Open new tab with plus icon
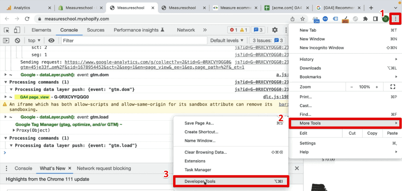Viewport: 402px width, 191px height. [x=371, y=8]
